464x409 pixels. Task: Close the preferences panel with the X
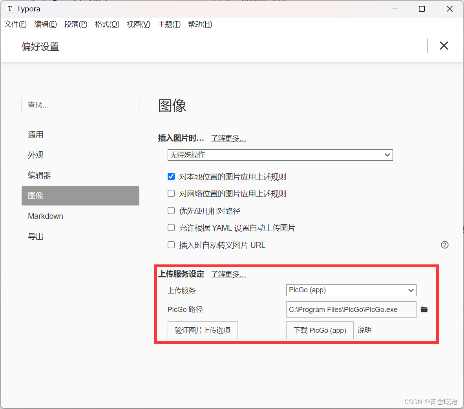(444, 46)
